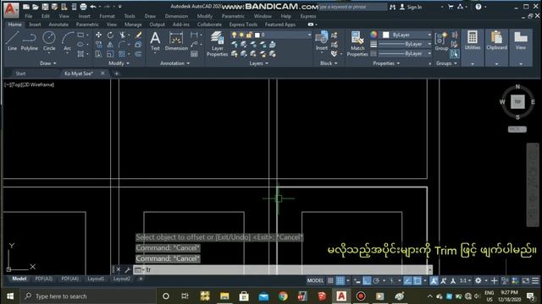Screen dimensions: 542x304
Task: Toggle ortho mode in status bar
Action: point(367,280)
